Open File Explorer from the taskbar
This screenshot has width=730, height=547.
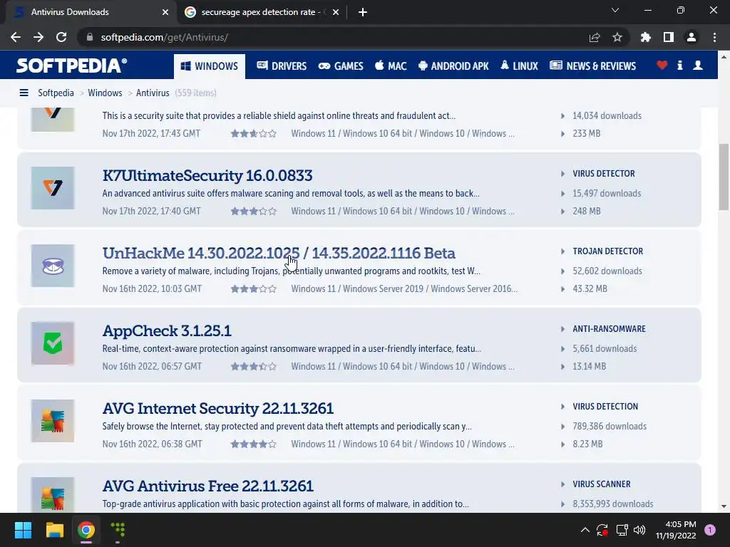tap(54, 530)
